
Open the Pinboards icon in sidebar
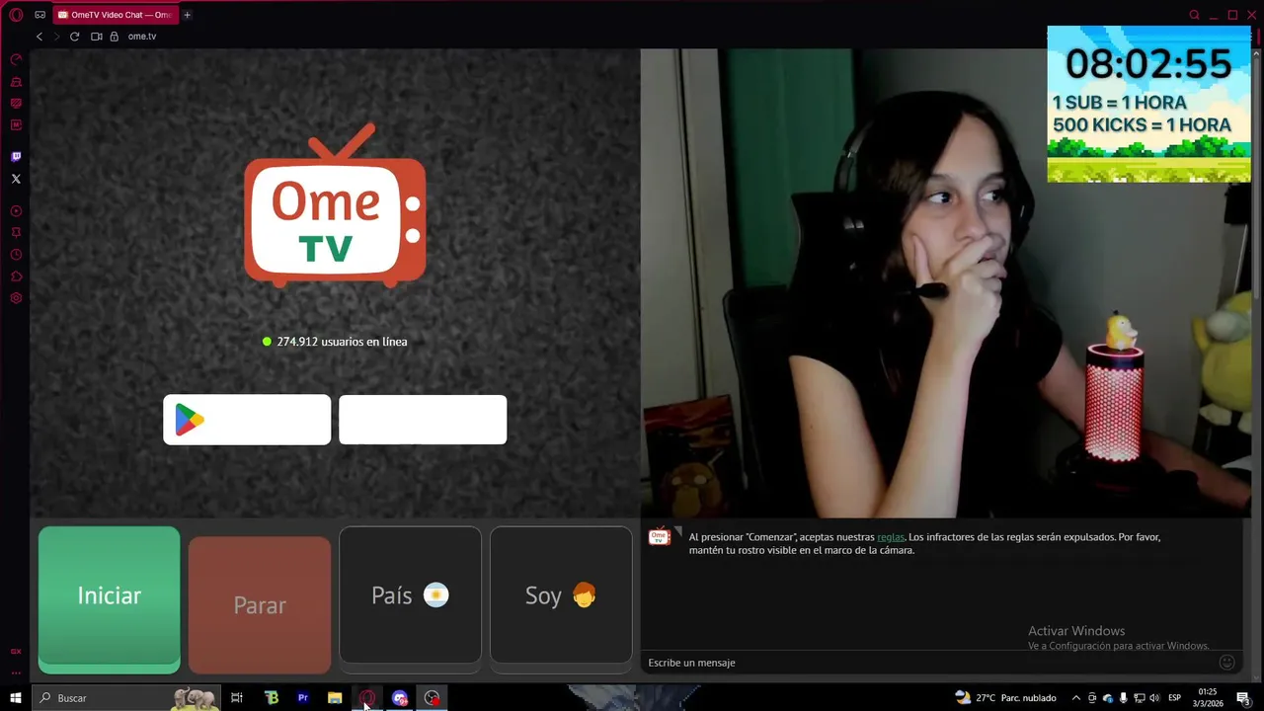click(16, 233)
